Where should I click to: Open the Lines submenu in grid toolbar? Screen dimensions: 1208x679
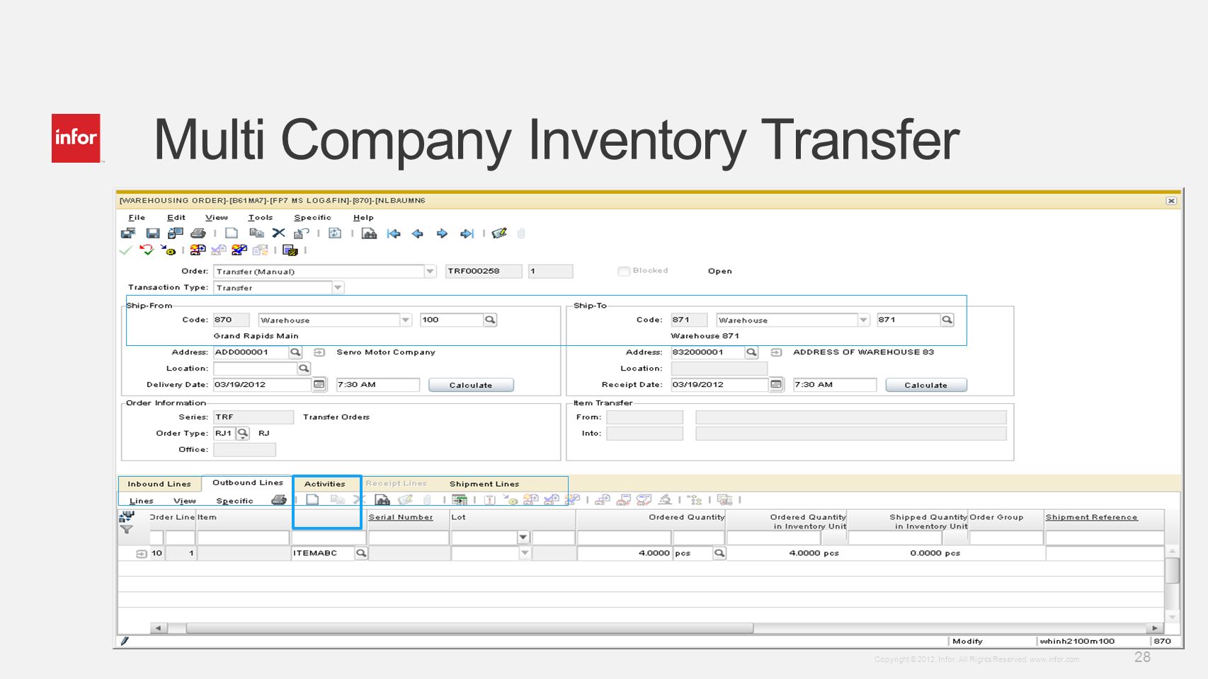click(141, 501)
